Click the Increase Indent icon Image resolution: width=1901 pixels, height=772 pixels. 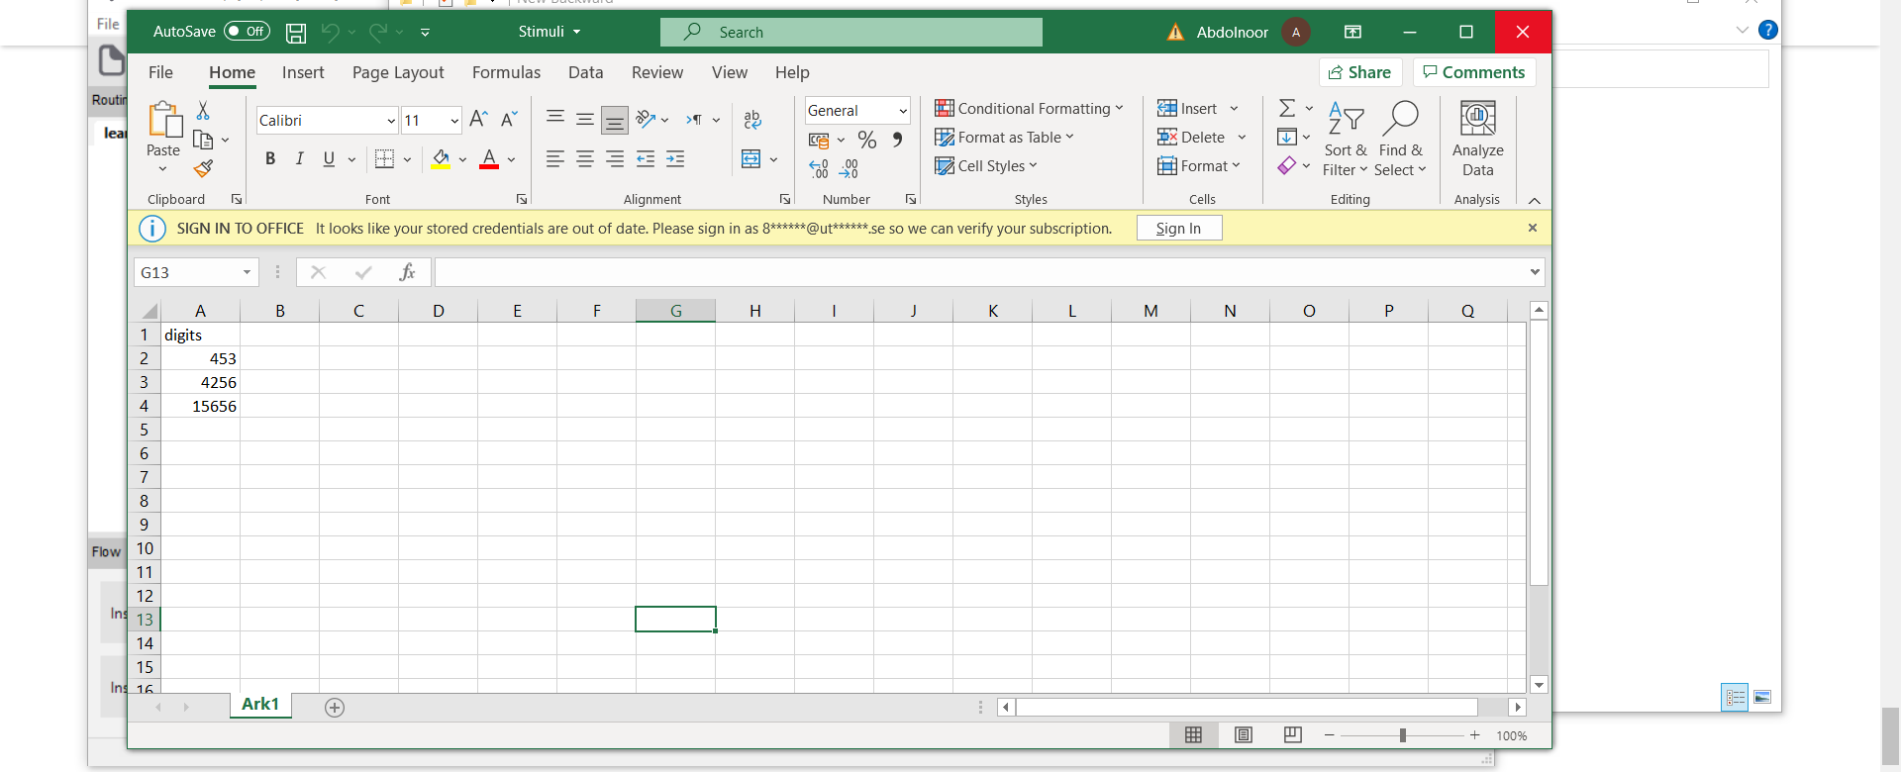[x=675, y=158]
